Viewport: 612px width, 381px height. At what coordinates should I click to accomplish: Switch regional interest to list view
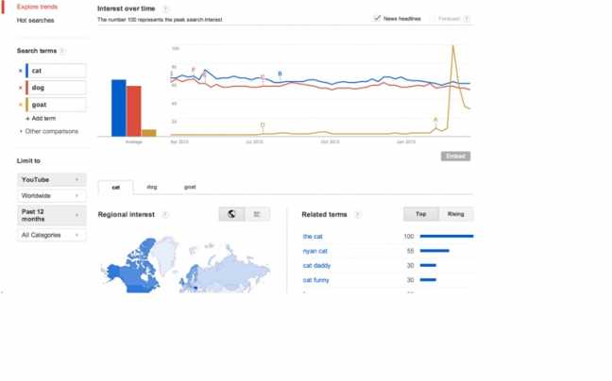[257, 214]
